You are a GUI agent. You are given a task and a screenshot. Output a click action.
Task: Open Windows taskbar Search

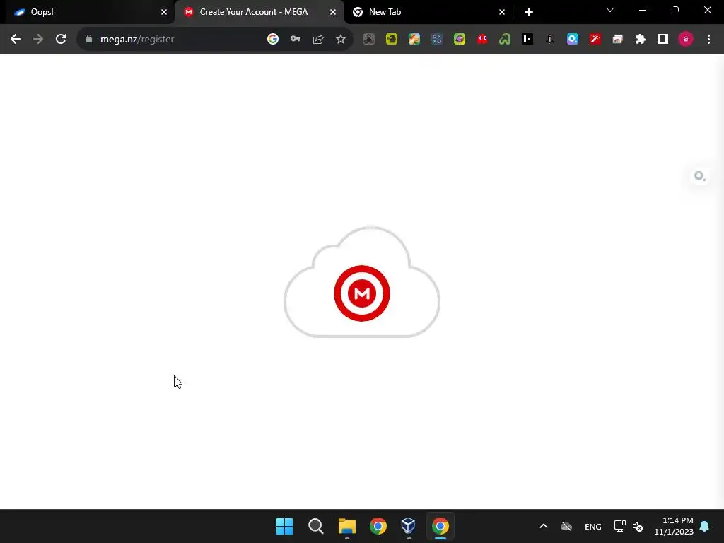(316, 526)
